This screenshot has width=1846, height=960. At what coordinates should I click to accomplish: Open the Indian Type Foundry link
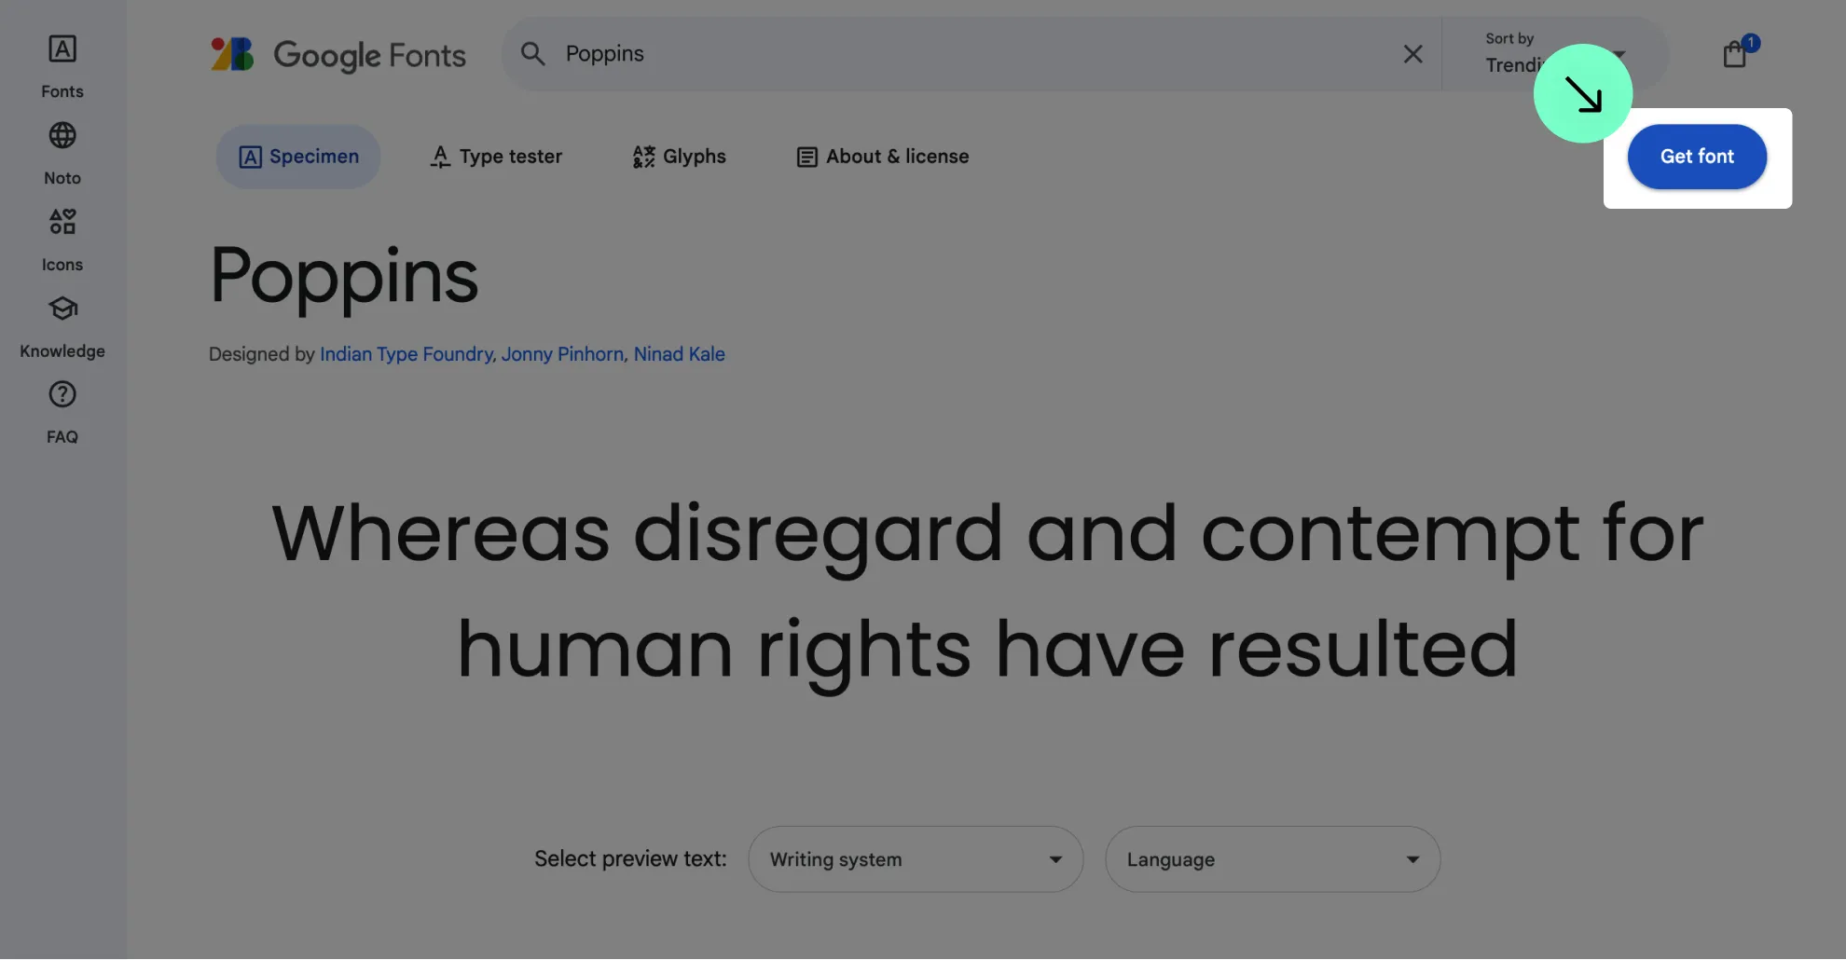(x=406, y=354)
